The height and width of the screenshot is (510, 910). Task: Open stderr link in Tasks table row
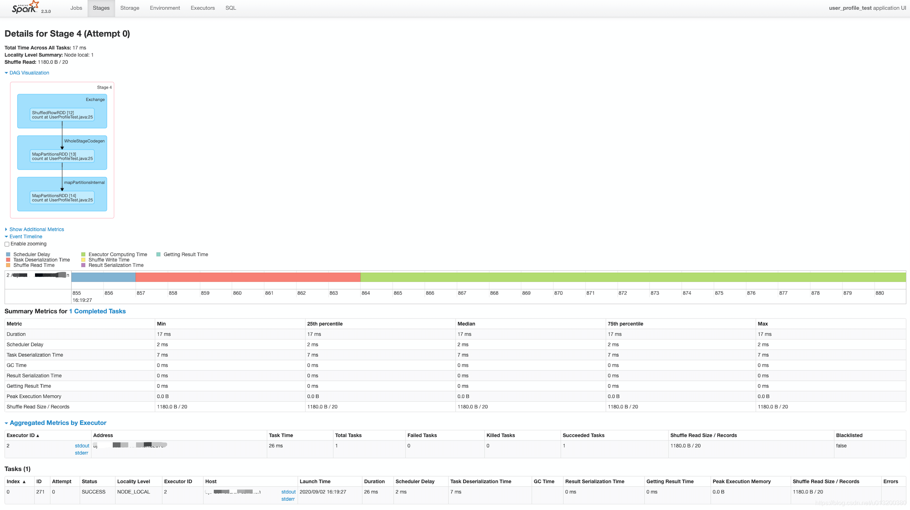pos(288,499)
